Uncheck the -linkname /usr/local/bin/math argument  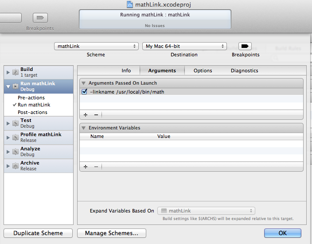84,92
